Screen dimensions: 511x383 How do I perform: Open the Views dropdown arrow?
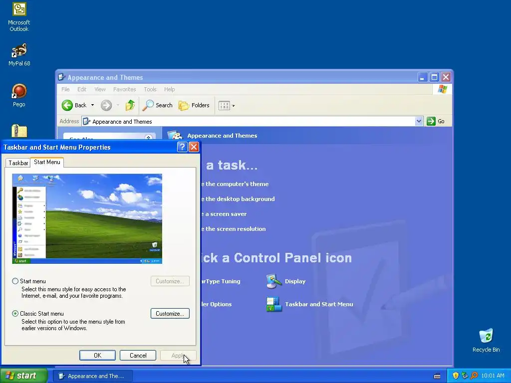[x=233, y=106]
